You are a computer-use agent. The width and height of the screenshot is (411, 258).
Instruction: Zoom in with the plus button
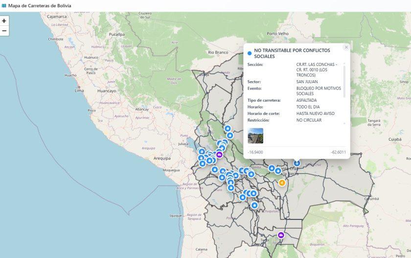4,21
